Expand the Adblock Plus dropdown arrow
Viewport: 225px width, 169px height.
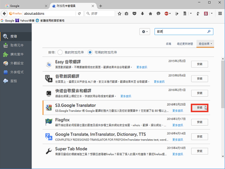point(170,13)
